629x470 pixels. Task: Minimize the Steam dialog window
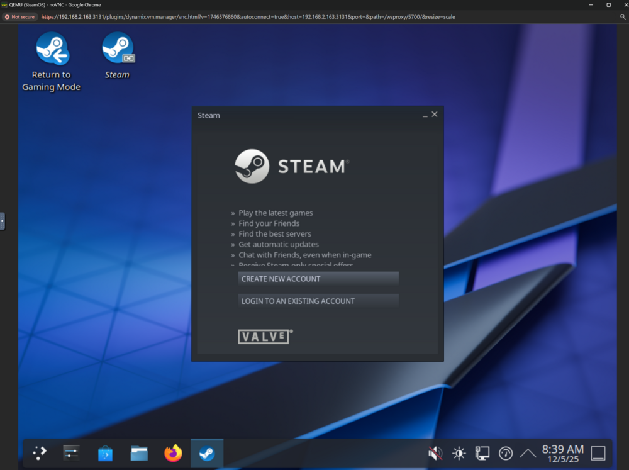click(x=425, y=116)
